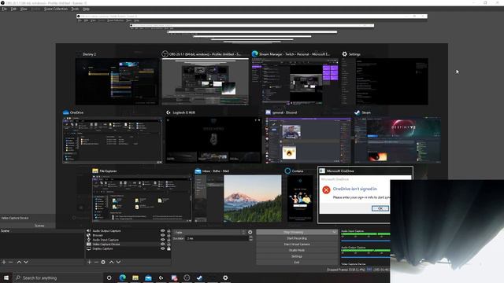The width and height of the screenshot is (504, 283).
Task: Expand the arrow on Stop Streaming button
Action: [334, 232]
